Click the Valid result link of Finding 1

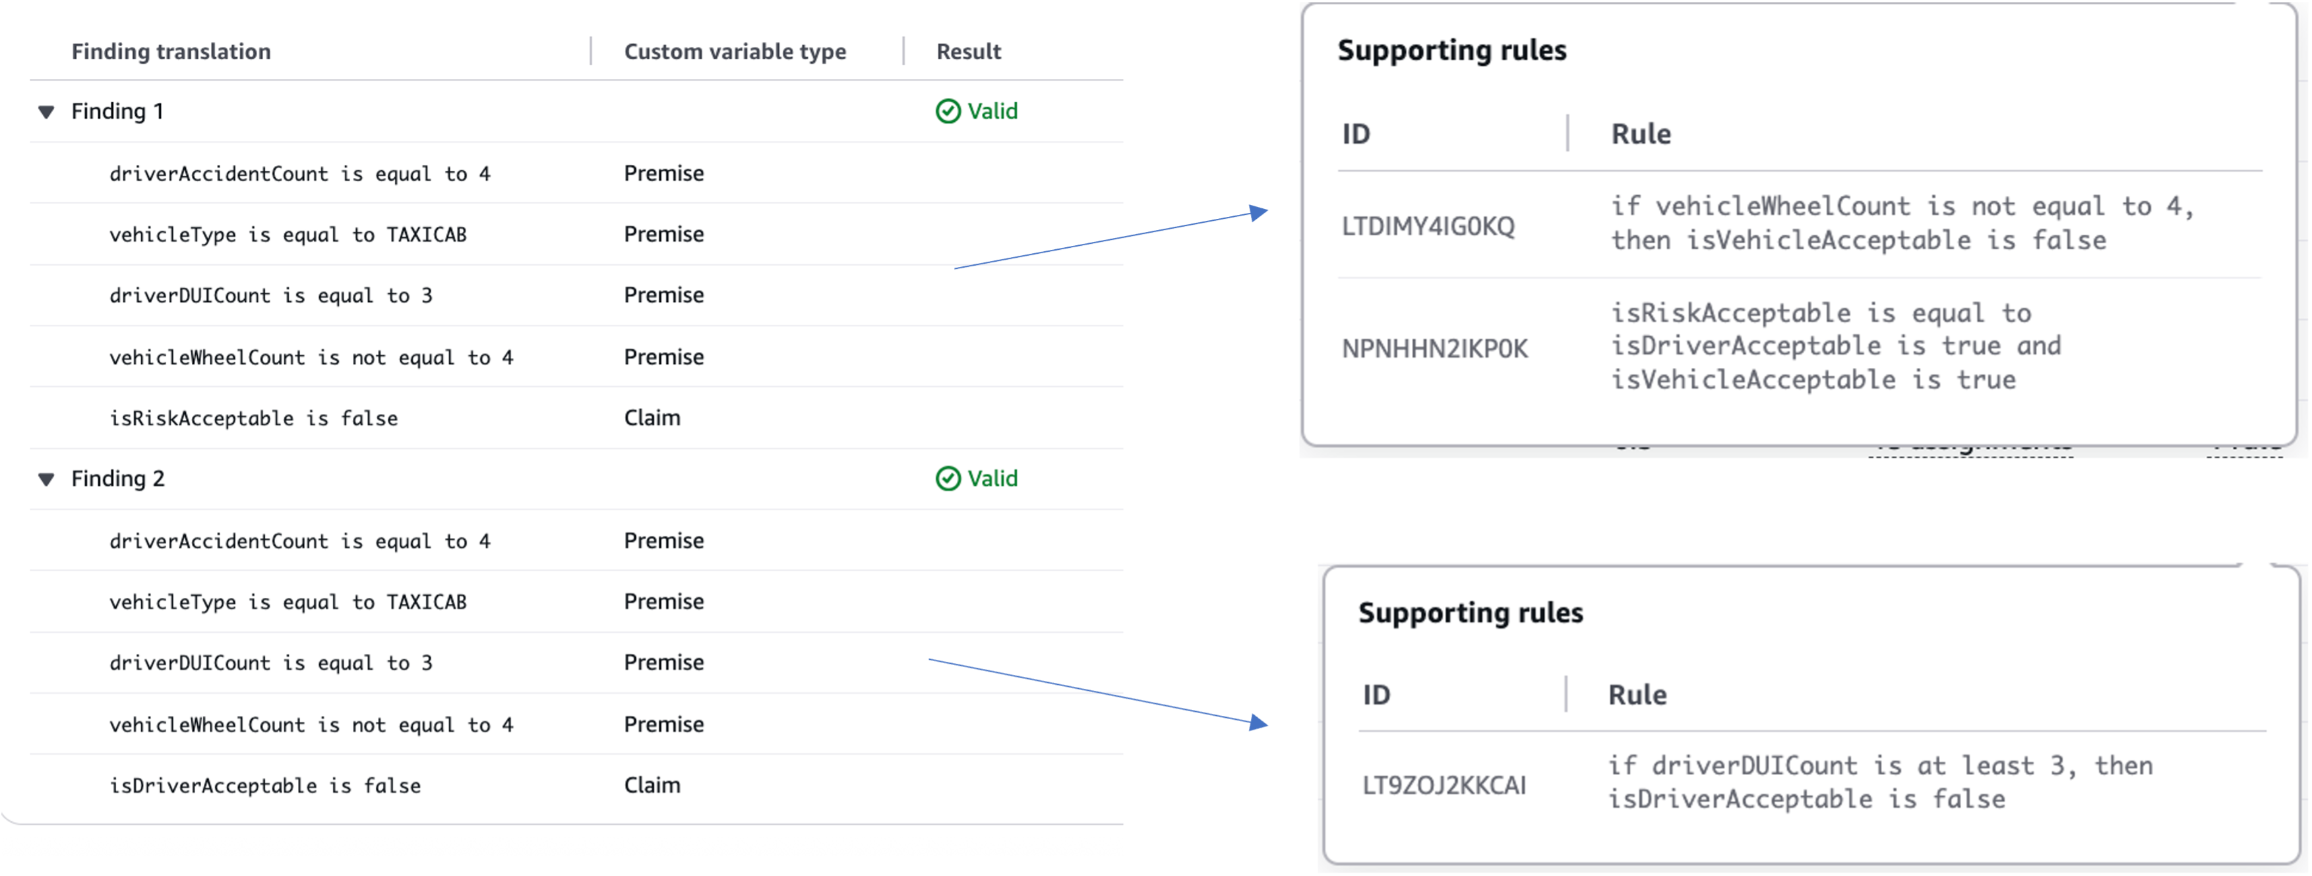[992, 111]
